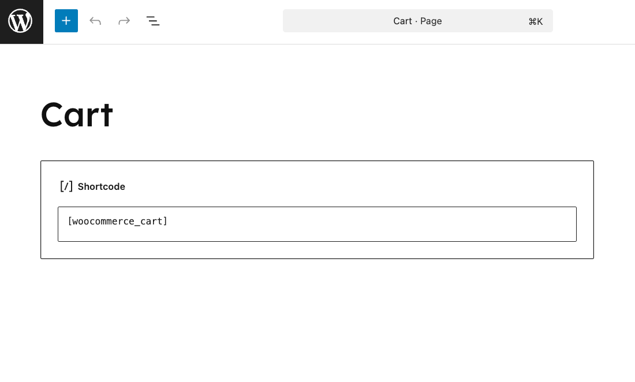The height and width of the screenshot is (382, 635).
Task: Redo the last change
Action: (124, 21)
